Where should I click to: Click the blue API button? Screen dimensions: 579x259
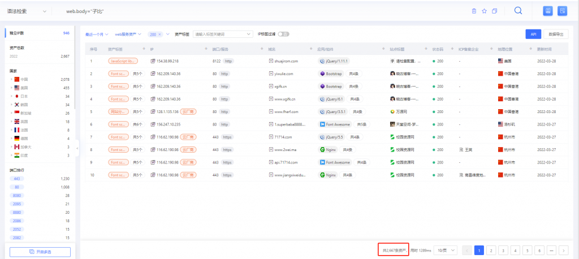[x=533, y=34]
